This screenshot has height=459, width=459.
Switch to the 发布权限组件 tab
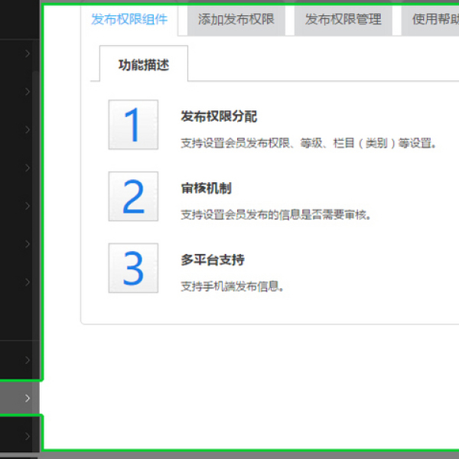coord(129,19)
